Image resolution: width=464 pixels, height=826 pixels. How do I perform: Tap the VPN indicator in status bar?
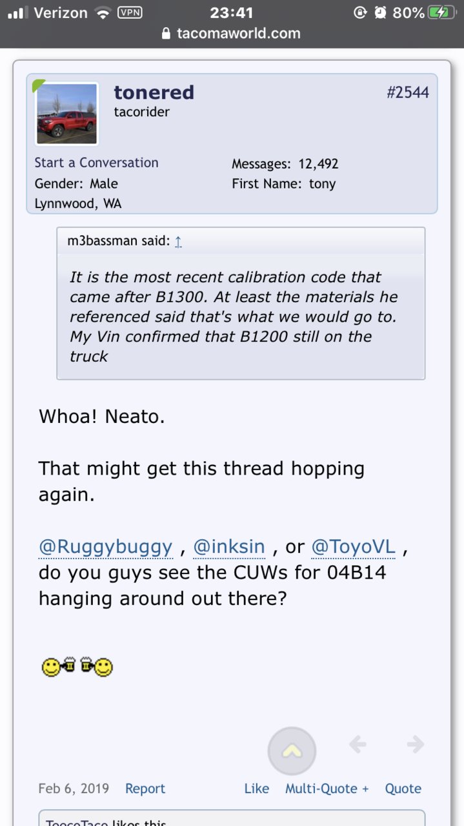click(x=130, y=12)
